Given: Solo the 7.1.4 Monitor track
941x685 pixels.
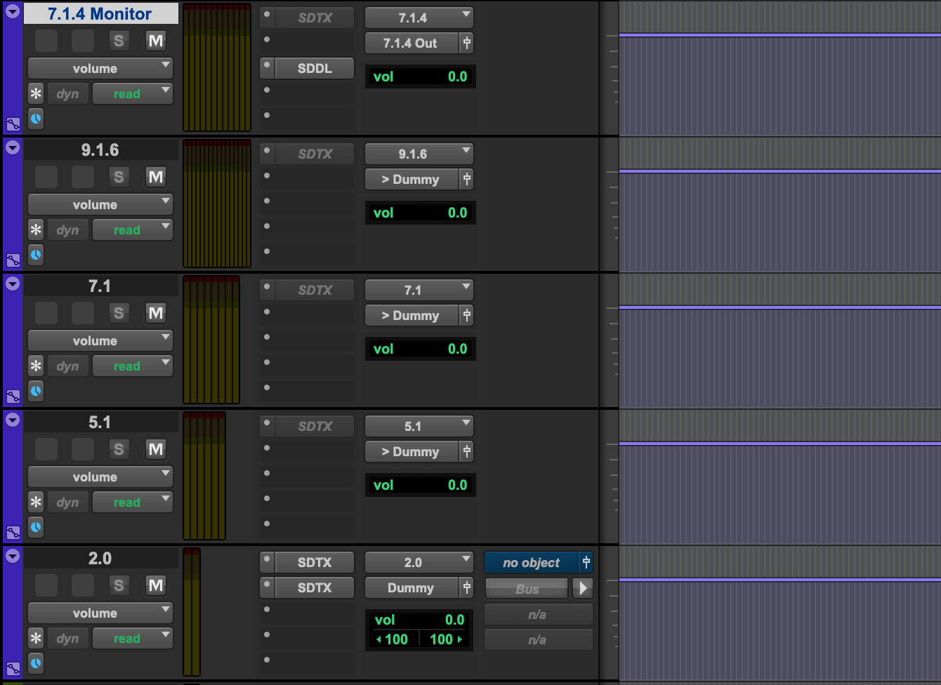Looking at the screenshot, I should [119, 41].
